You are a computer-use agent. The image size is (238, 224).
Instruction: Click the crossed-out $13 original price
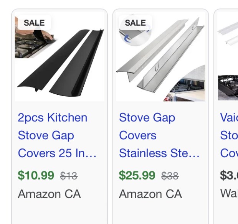[69, 176]
